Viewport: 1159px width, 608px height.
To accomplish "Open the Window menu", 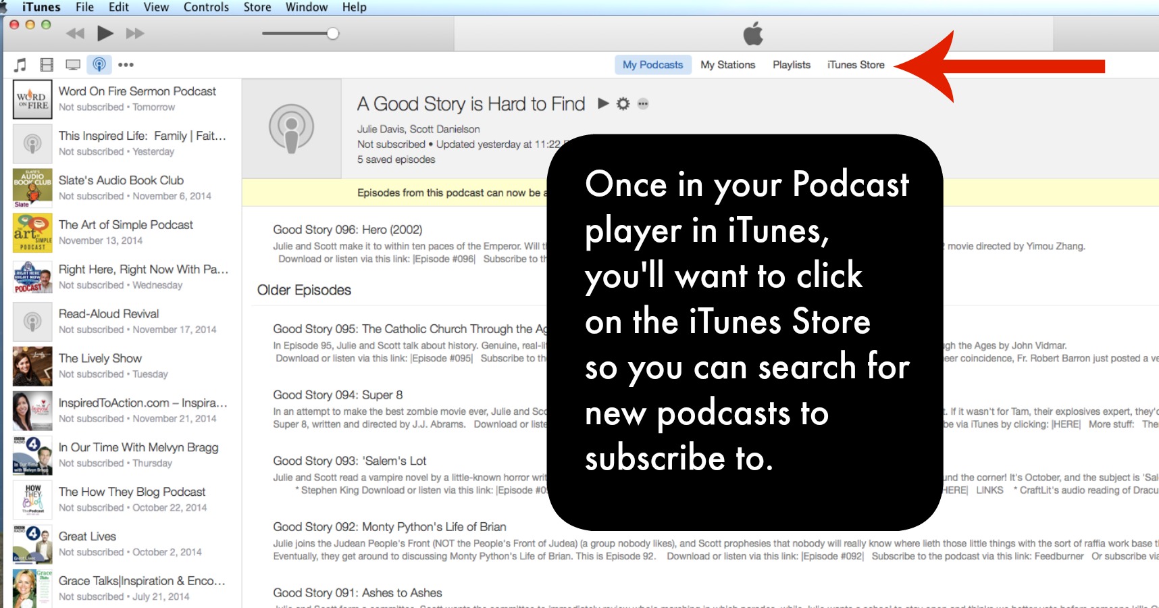I will click(x=307, y=7).
